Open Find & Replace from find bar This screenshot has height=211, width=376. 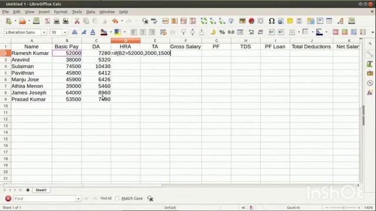pyautogui.click(x=150, y=198)
